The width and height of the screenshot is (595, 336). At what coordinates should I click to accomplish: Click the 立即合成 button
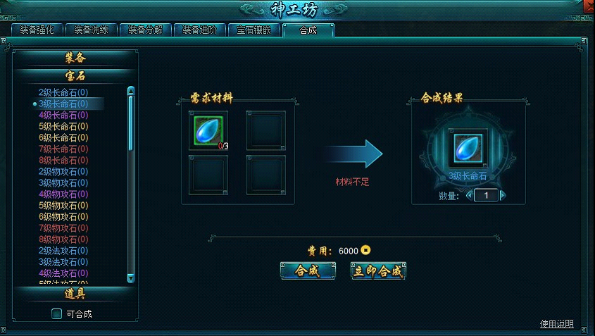[378, 270]
